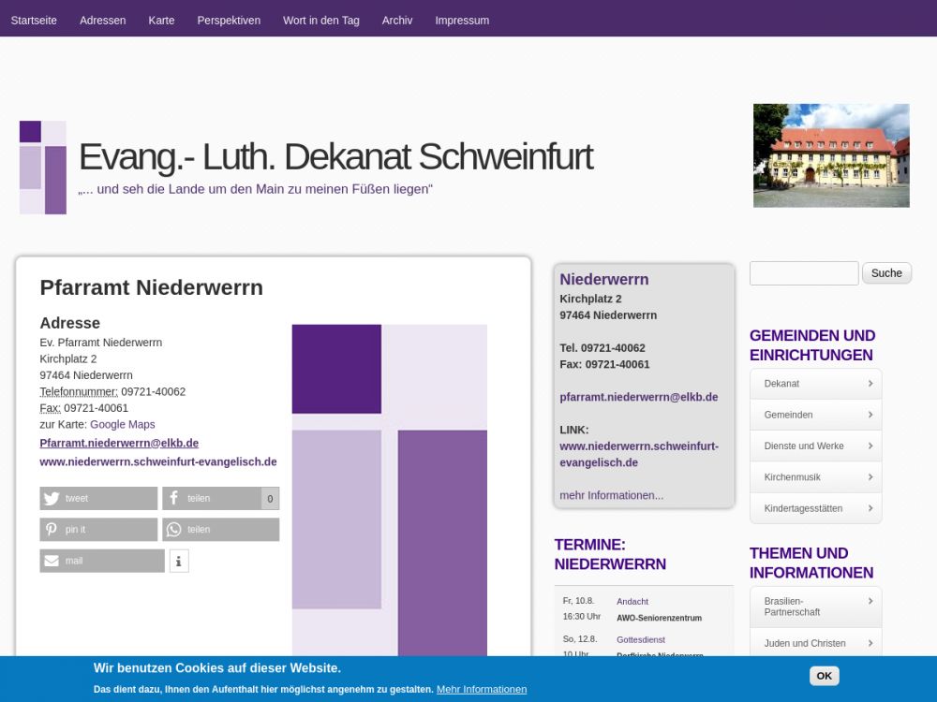Go to Impressum in top navigation
Image resolution: width=937 pixels, height=702 pixels.
(x=462, y=20)
